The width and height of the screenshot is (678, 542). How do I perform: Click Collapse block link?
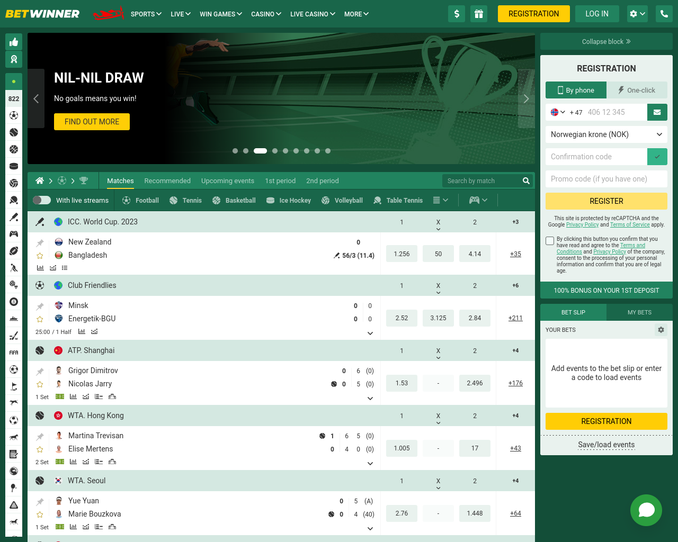[x=606, y=41]
